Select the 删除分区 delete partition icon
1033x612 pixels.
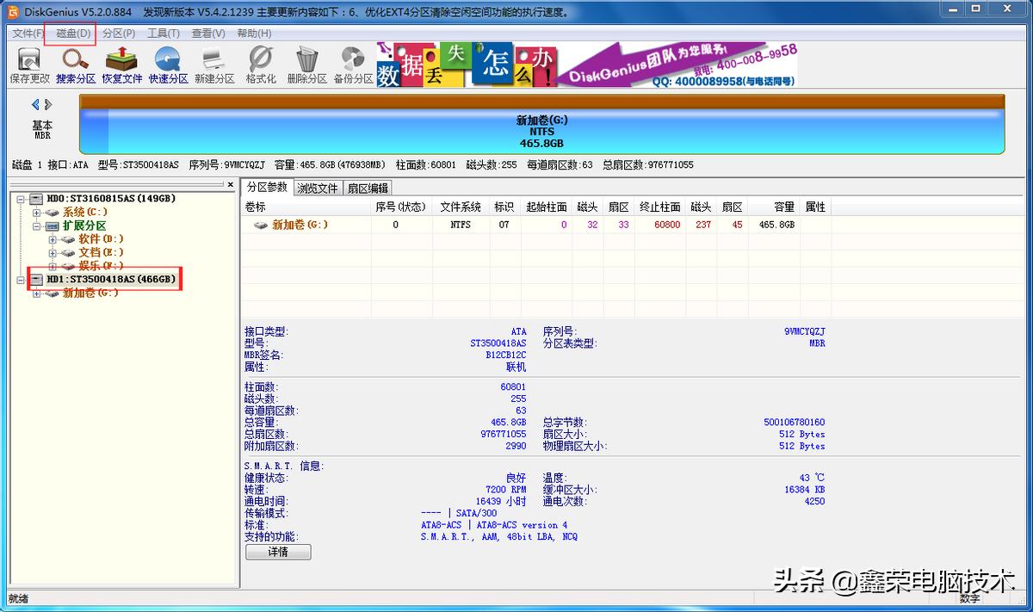tap(303, 65)
